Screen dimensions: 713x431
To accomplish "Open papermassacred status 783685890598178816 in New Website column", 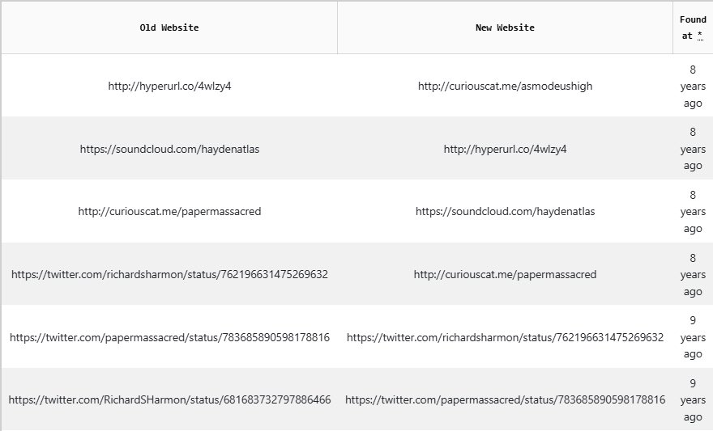I will coord(506,399).
